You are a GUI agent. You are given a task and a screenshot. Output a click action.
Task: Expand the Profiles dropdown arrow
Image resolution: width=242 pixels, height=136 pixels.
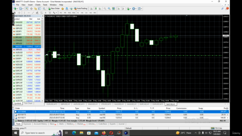click(23, 9)
